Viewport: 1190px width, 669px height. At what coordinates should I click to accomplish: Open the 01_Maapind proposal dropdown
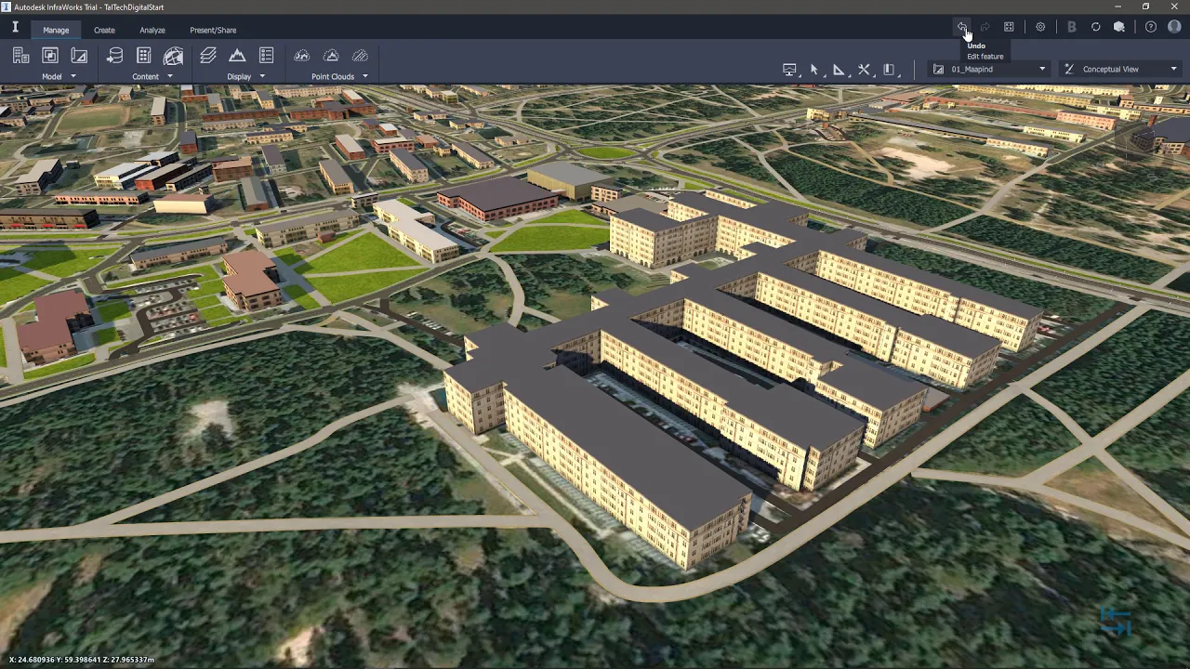(x=989, y=69)
